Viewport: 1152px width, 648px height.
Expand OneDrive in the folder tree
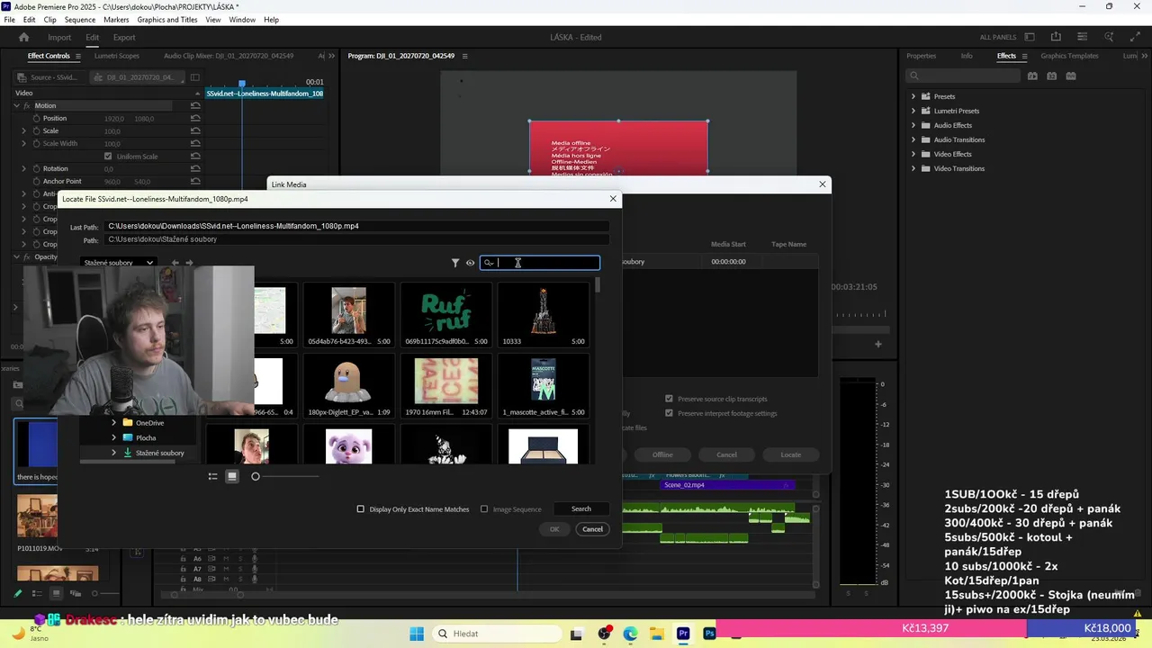(113, 423)
